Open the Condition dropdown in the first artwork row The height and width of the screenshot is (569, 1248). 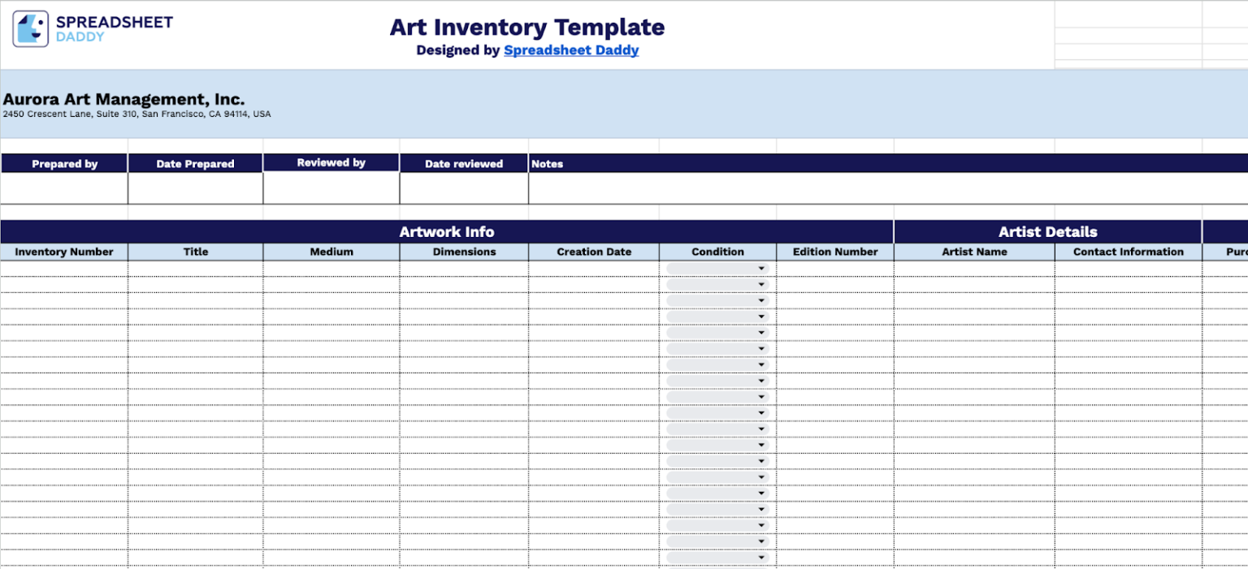[x=761, y=268]
